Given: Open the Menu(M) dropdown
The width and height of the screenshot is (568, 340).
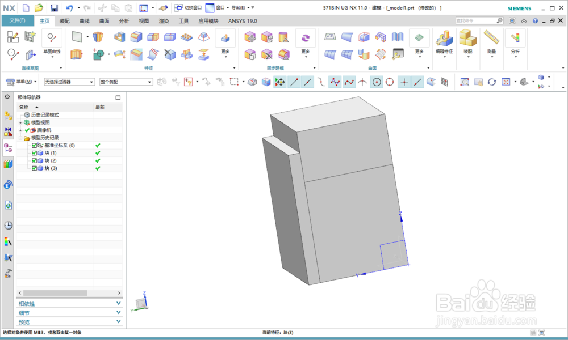Looking at the screenshot, I should 22,82.
